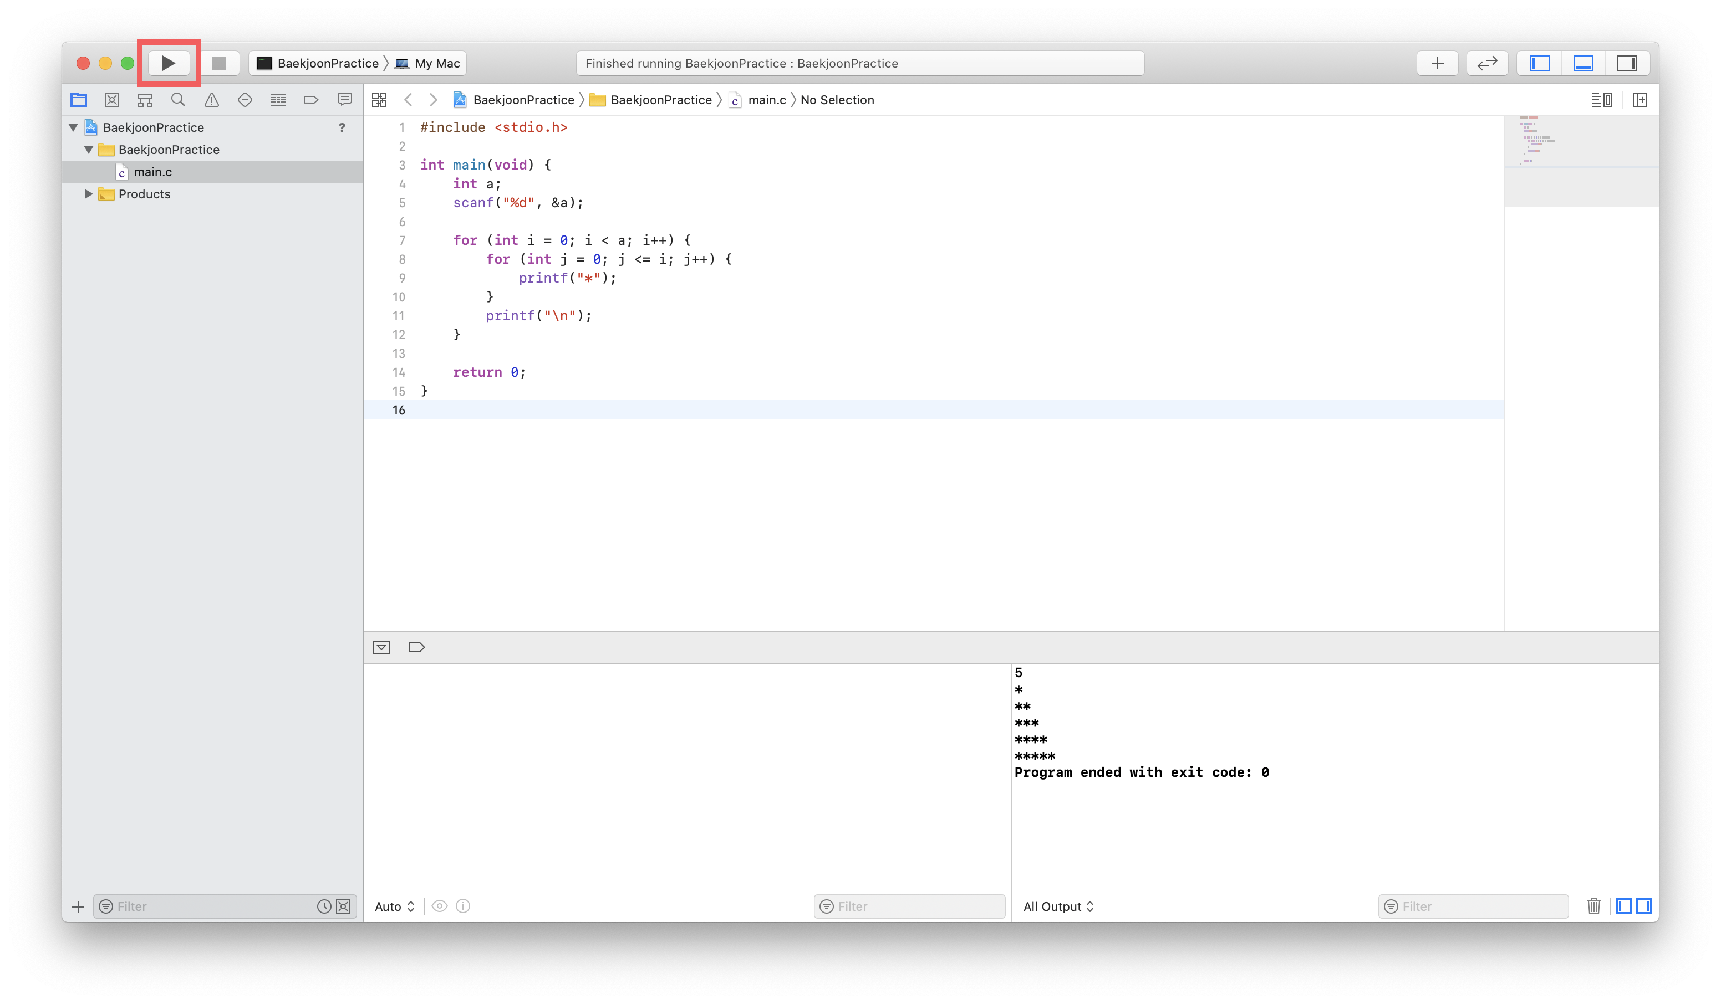Select main.c in project navigator
The width and height of the screenshot is (1721, 1004).
(x=153, y=172)
